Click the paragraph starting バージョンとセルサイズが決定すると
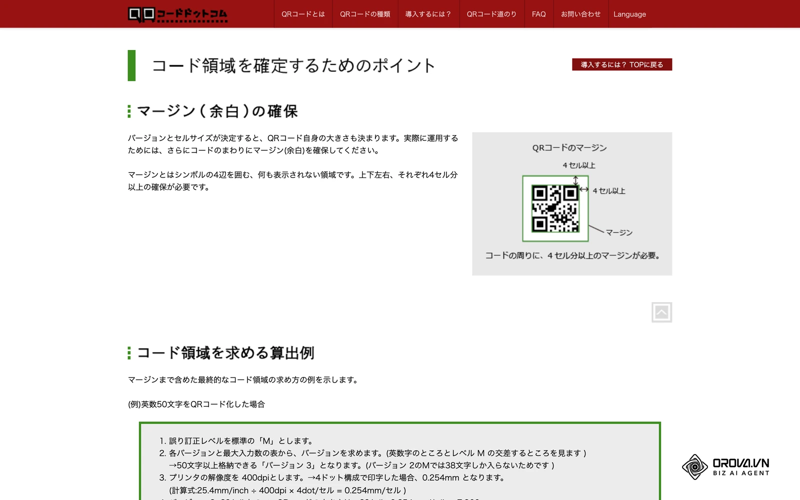This screenshot has height=500, width=800. (x=293, y=144)
